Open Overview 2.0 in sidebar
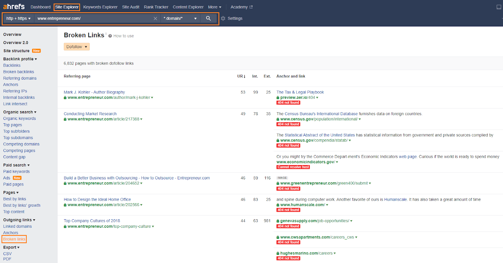Viewport: 503px width, 263px height. tap(16, 43)
